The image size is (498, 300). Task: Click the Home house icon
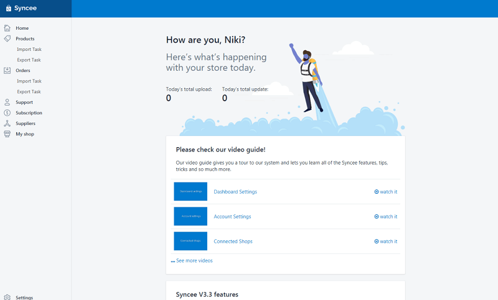tap(7, 28)
